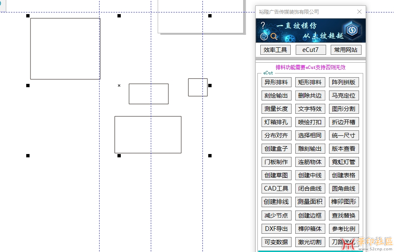Screen dimensions: 394x252
Task: Click the question mark help icon in banner
Action: 263,25
